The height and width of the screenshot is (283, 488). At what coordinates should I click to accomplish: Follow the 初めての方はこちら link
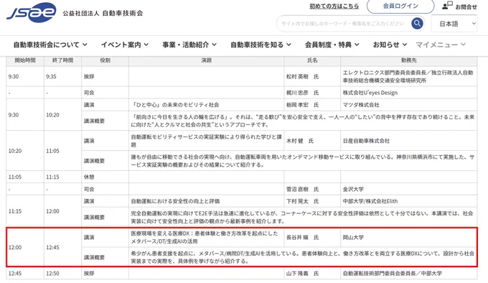[x=334, y=6]
